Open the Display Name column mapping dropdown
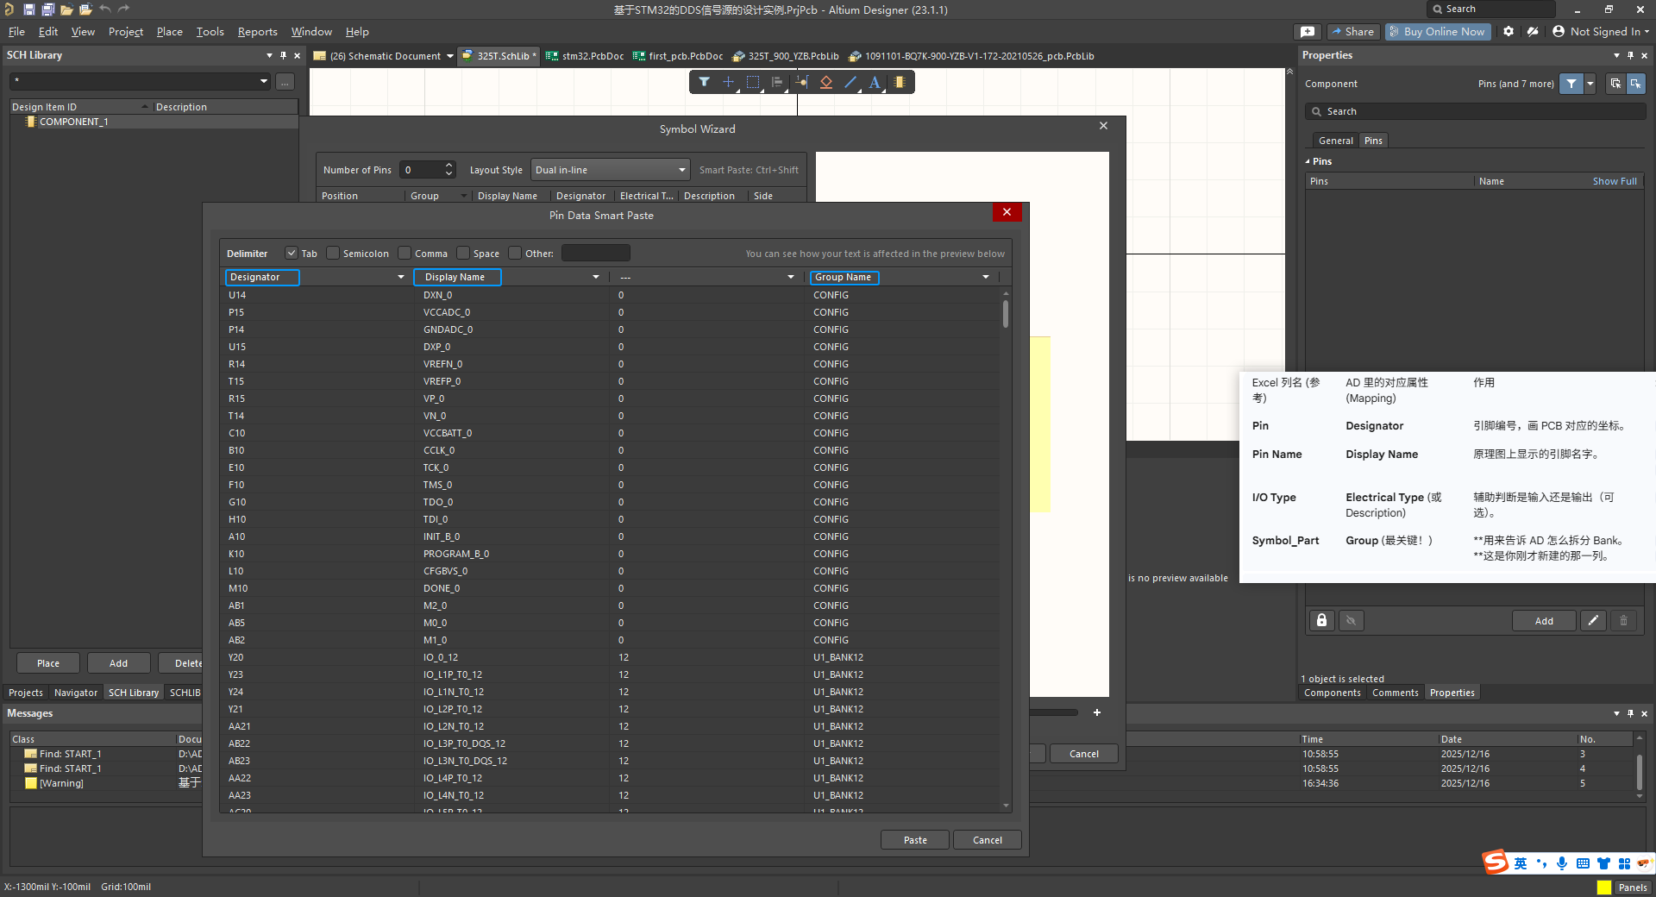The height and width of the screenshot is (897, 1656). point(595,277)
